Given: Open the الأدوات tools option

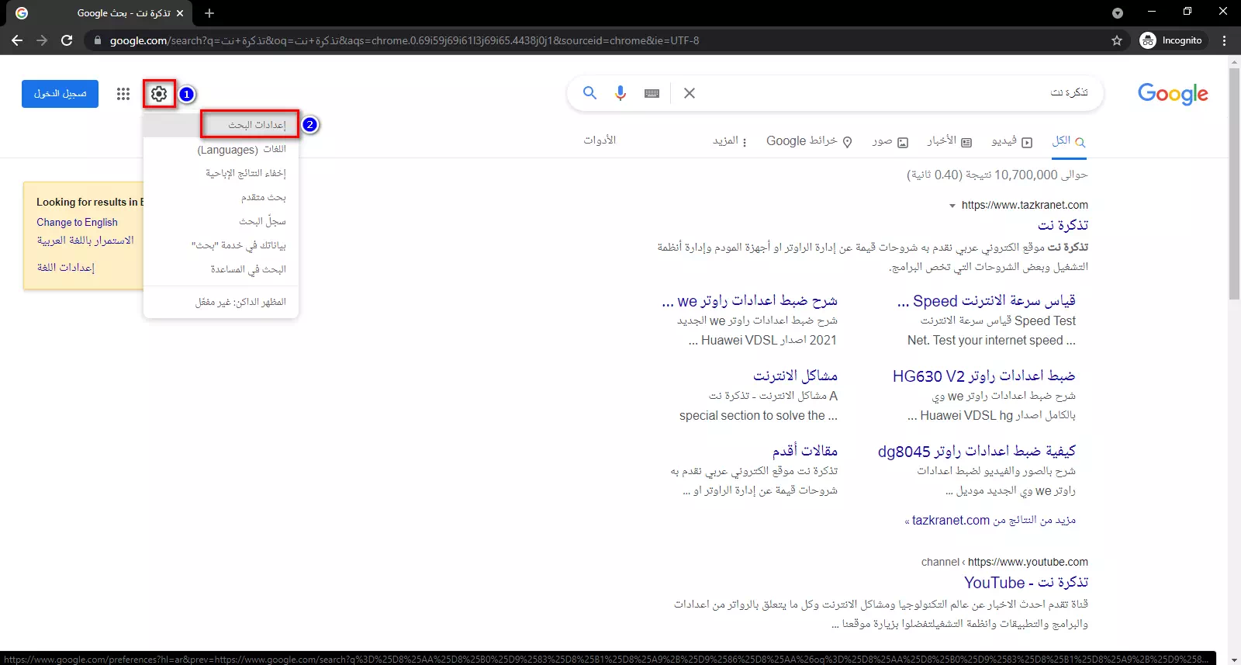Looking at the screenshot, I should tap(600, 140).
